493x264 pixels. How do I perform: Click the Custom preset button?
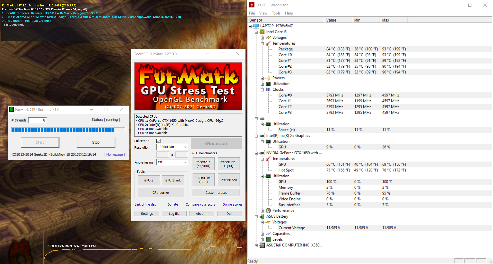click(x=216, y=192)
